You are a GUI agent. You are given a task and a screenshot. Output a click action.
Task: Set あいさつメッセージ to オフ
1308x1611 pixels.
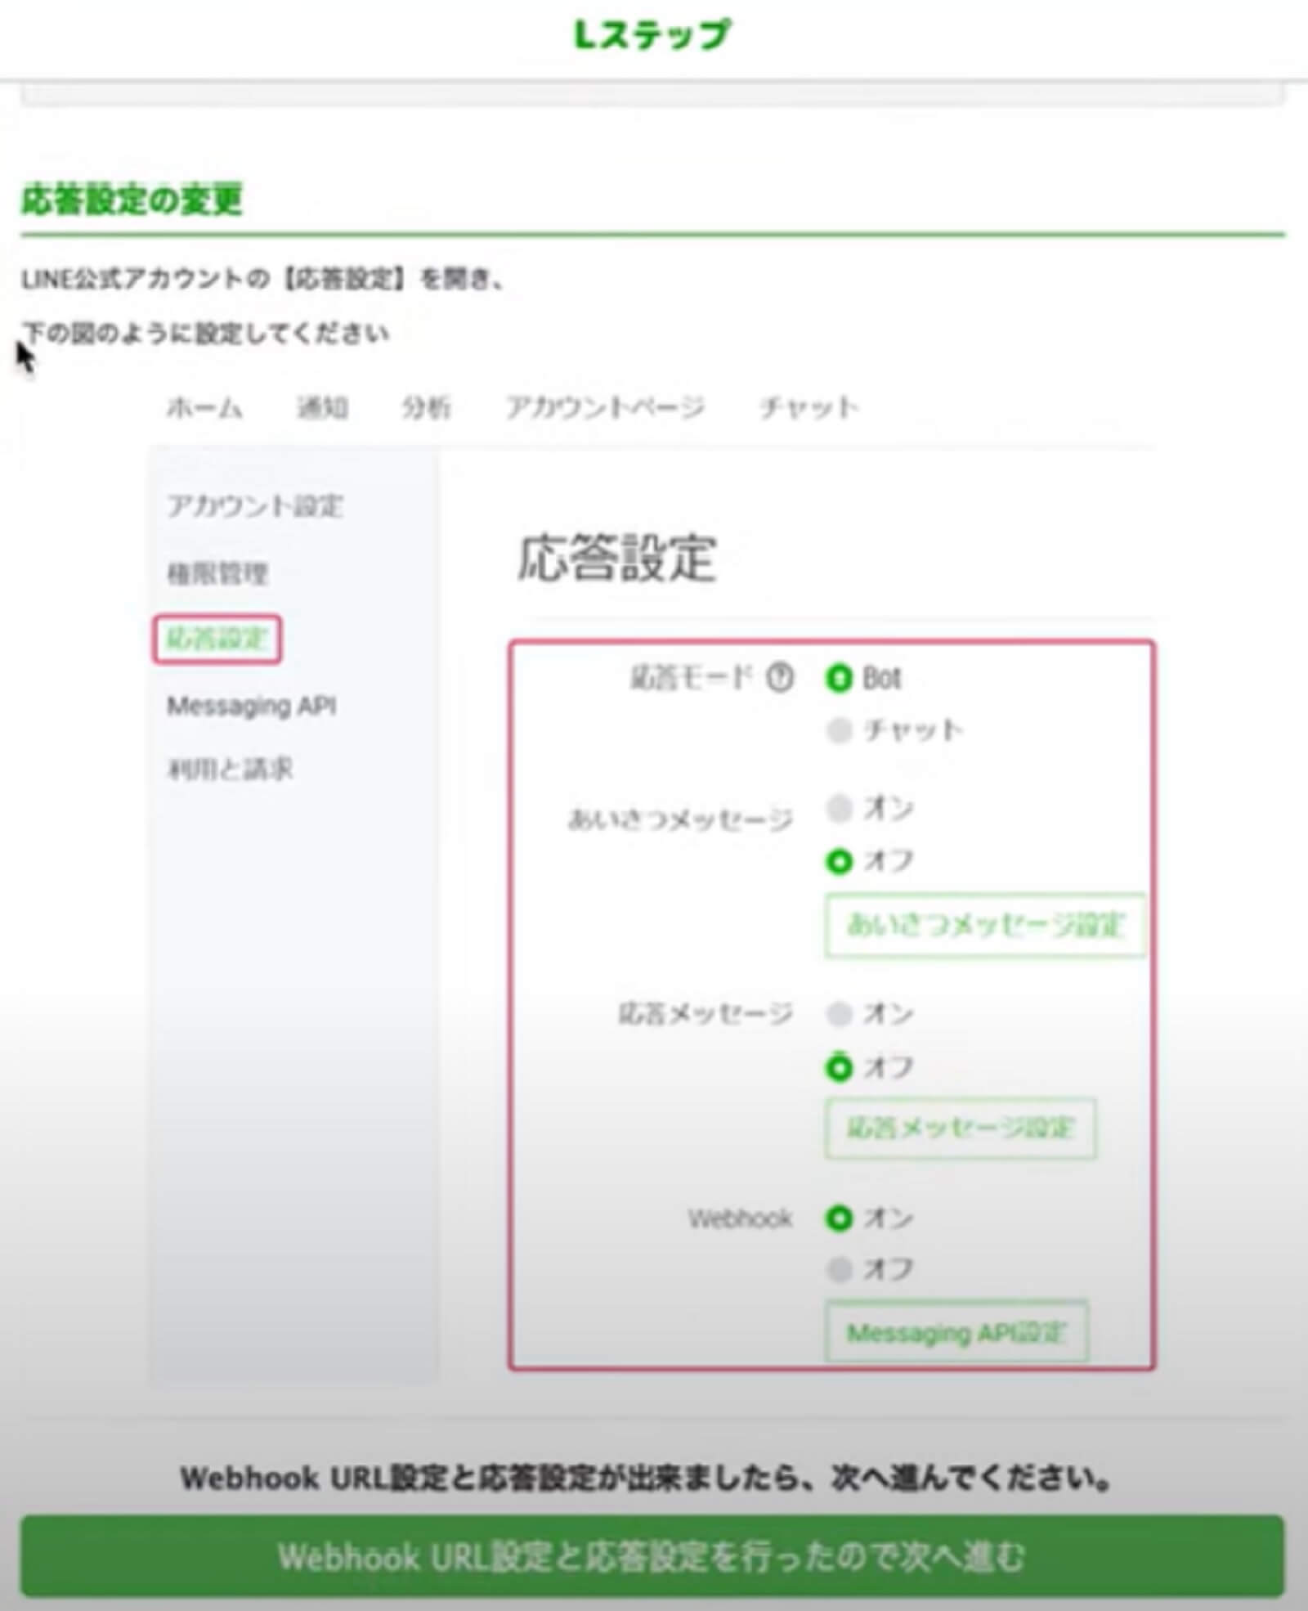coord(839,860)
